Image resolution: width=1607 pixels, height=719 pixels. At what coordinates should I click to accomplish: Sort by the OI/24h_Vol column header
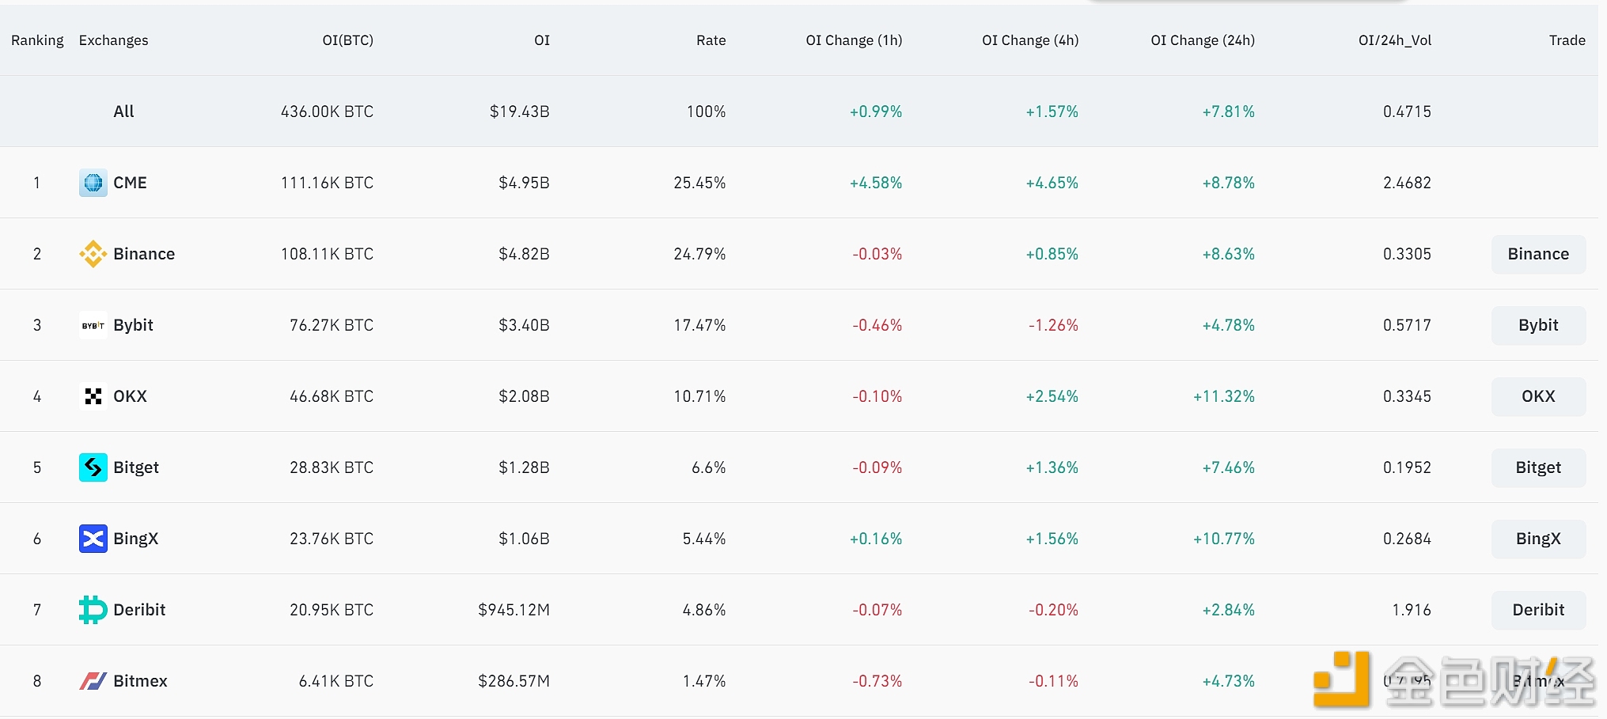(1395, 40)
